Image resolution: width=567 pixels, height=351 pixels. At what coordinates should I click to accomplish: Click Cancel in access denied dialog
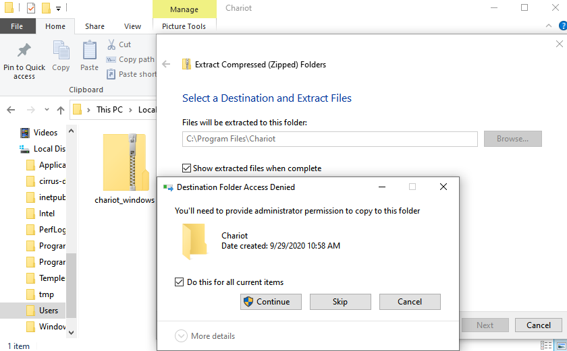[x=410, y=302]
